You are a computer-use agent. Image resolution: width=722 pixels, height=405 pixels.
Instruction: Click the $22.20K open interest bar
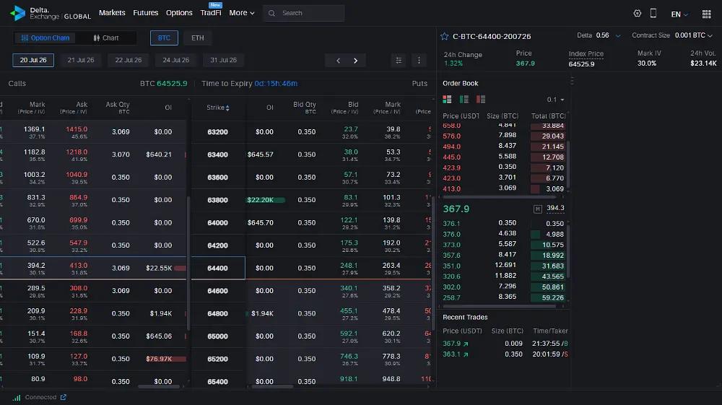(x=266, y=200)
